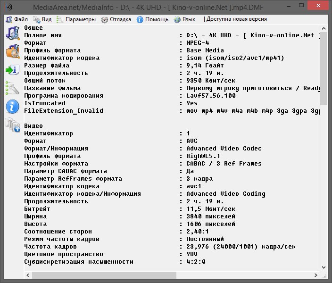Click the 3 кадра value

pyautogui.click(x=199, y=179)
